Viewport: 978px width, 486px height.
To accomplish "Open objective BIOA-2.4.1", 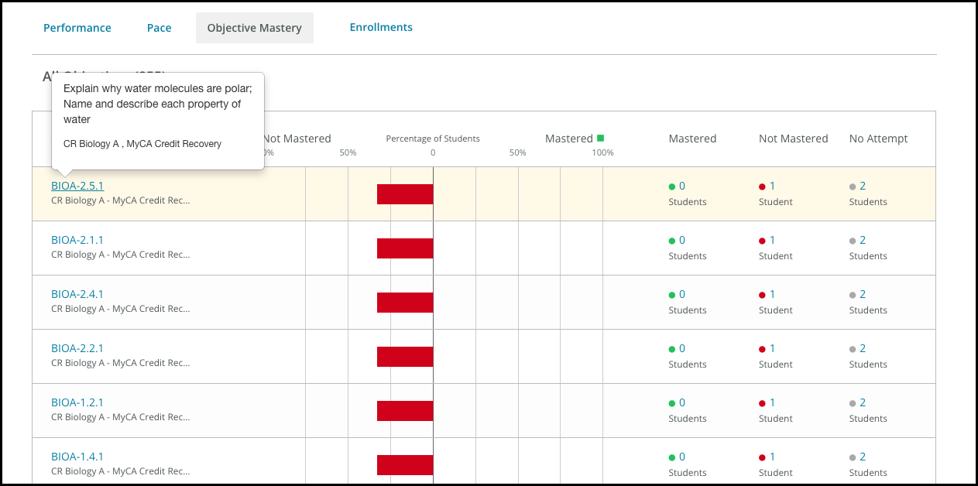I will (77, 294).
